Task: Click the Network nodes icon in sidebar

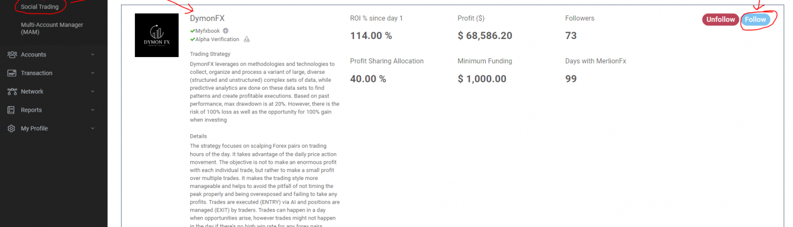Action: pyautogui.click(x=12, y=91)
